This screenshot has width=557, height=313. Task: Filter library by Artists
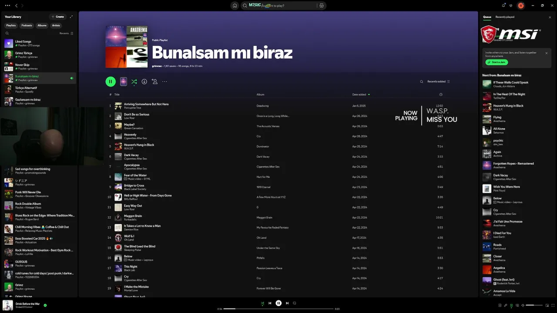pyautogui.click(x=56, y=25)
